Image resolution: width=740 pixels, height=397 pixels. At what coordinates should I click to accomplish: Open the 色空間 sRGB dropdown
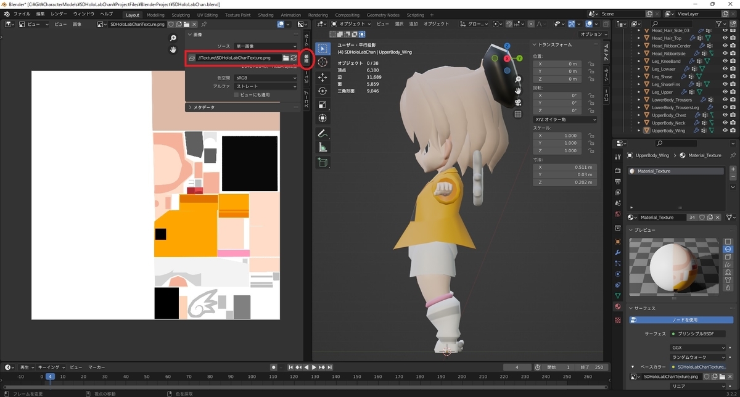coord(265,78)
